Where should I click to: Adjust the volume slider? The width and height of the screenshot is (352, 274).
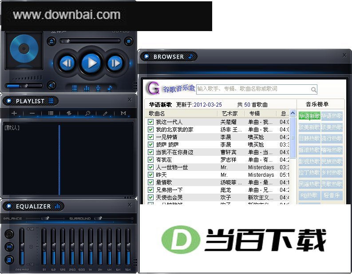pos(24,86)
